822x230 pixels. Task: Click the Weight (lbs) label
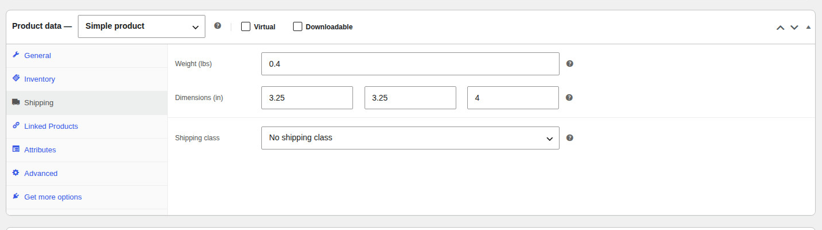coord(193,64)
